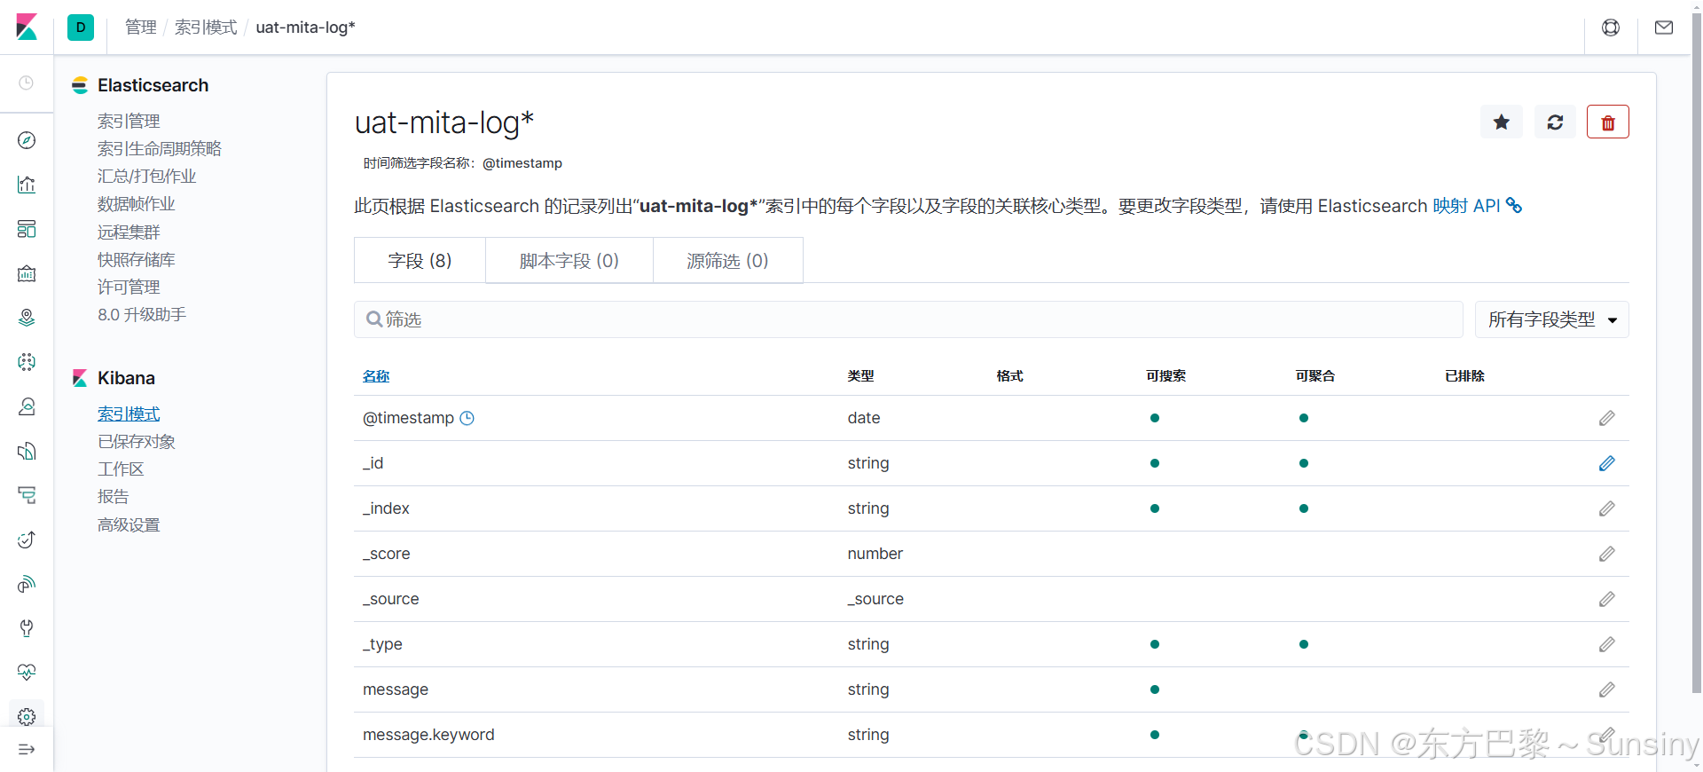Open the Machine Learning icon in sidebar
Image resolution: width=1703 pixels, height=772 pixels.
27,362
